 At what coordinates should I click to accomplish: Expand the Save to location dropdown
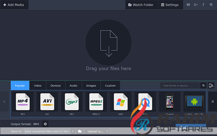click(x=73, y=131)
